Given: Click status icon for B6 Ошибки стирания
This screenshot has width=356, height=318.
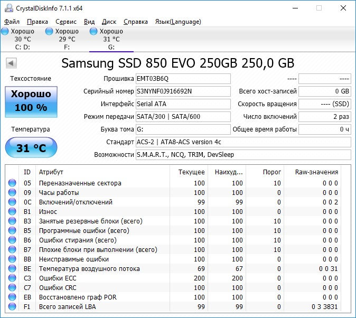Looking at the screenshot, I should tap(12, 240).
